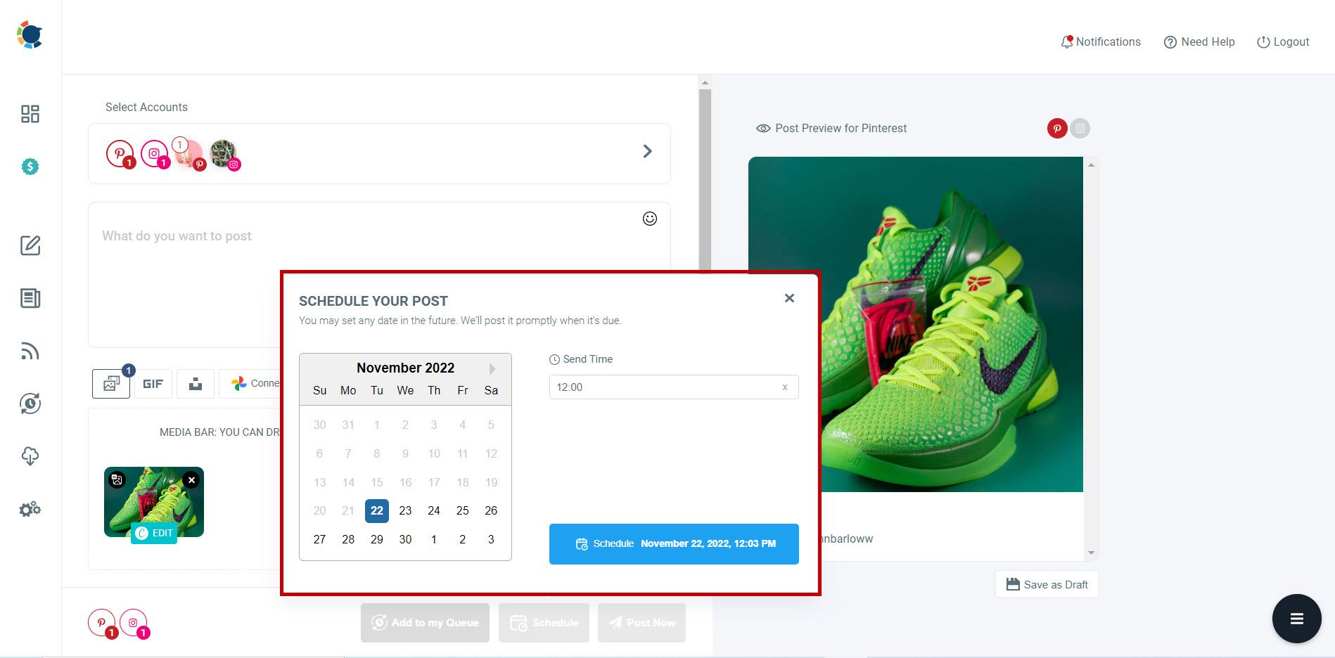
Task: Open the emoji picker in the composer
Action: pos(649,219)
